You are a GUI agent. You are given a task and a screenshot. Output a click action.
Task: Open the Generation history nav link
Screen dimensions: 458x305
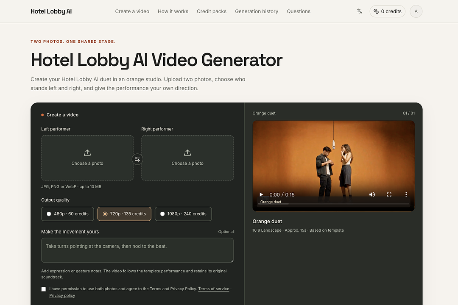point(257,11)
